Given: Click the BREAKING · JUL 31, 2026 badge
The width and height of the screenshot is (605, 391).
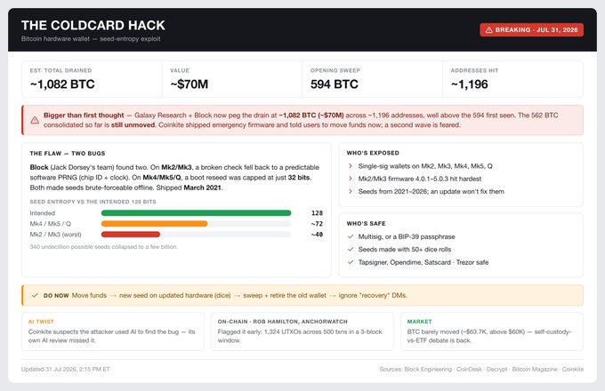Looking at the screenshot, I should 532,30.
